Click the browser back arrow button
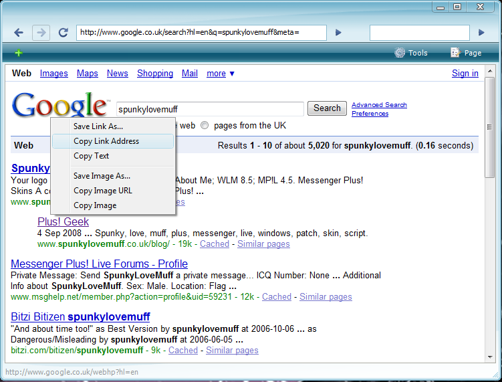This screenshot has width=502, height=382. pyautogui.click(x=19, y=32)
